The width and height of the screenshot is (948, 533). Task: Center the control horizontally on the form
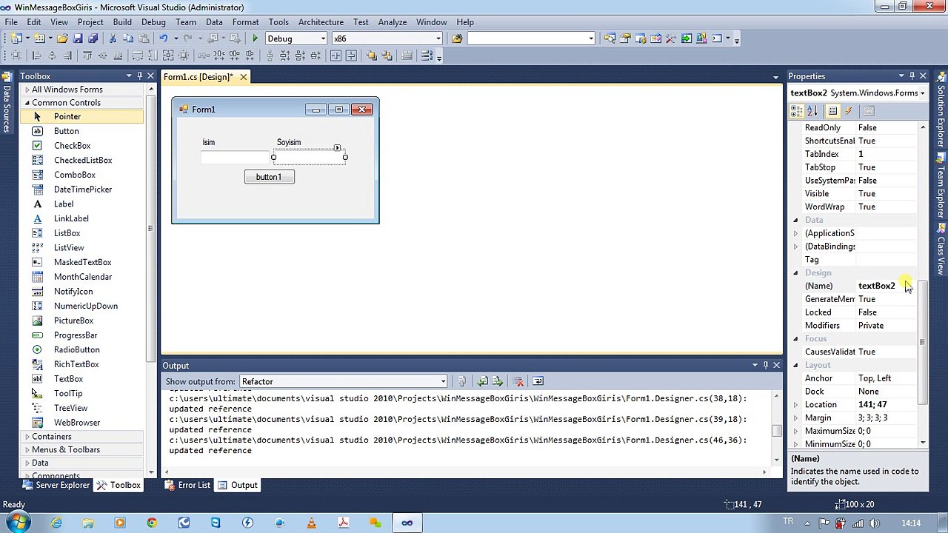pos(336,56)
